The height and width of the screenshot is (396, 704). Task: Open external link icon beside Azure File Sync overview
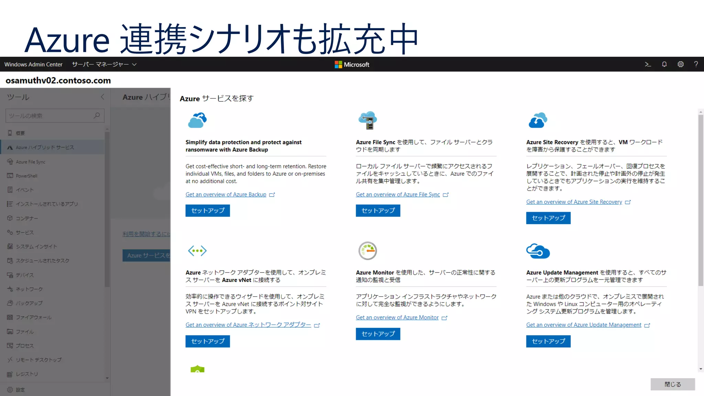click(446, 195)
